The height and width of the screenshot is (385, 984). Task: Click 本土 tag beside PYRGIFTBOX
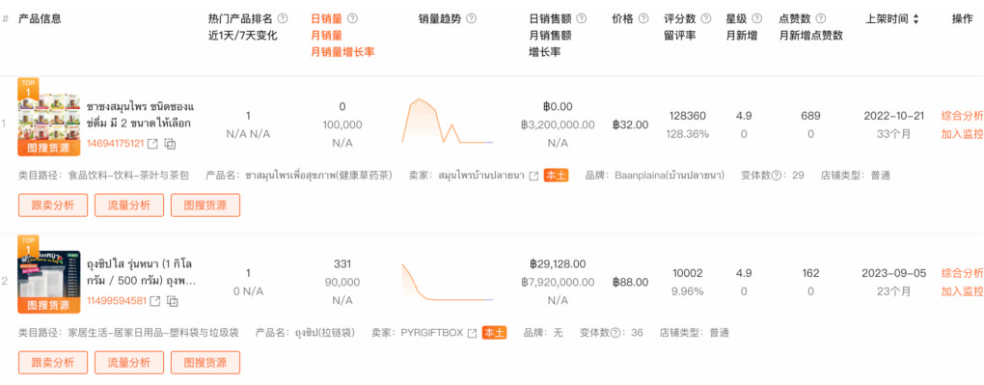point(495,333)
